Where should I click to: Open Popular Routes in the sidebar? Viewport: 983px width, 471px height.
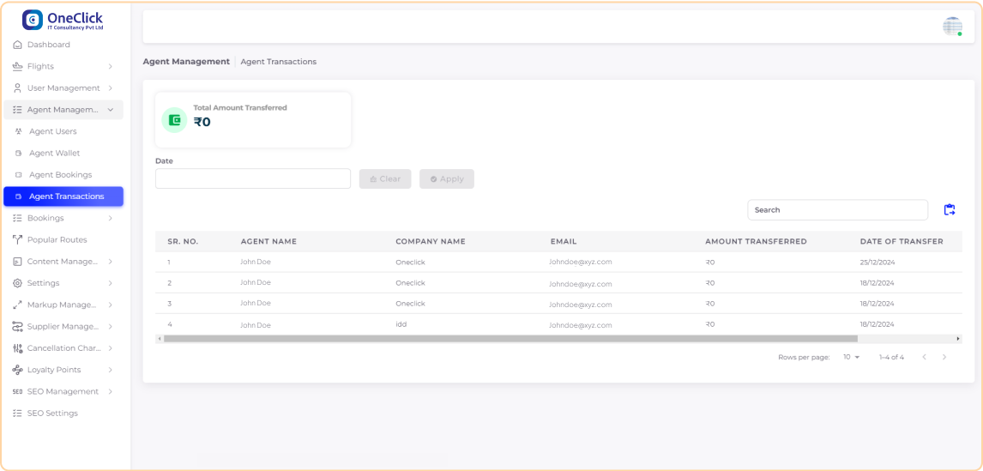(57, 240)
